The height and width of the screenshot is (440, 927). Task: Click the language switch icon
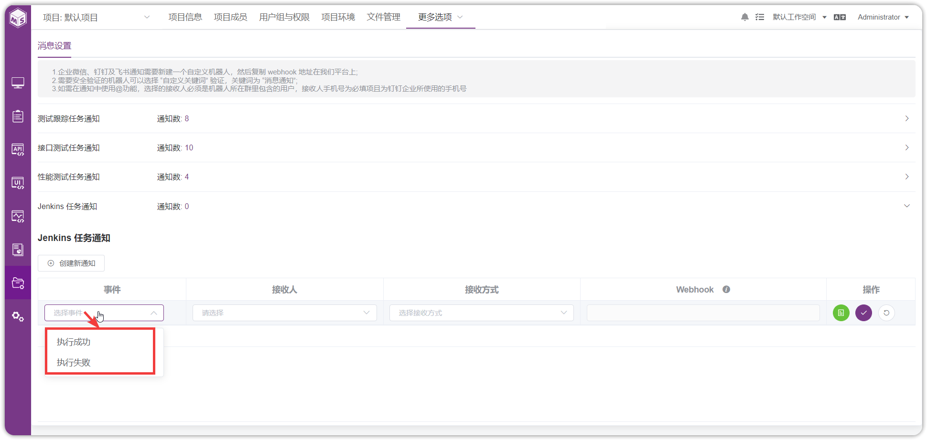(840, 17)
